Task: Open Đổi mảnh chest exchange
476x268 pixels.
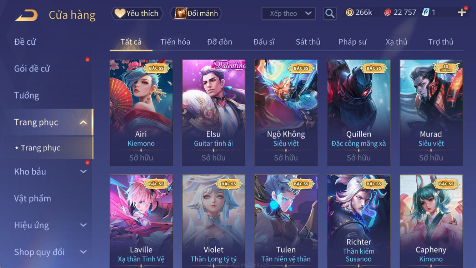Action: tap(196, 14)
